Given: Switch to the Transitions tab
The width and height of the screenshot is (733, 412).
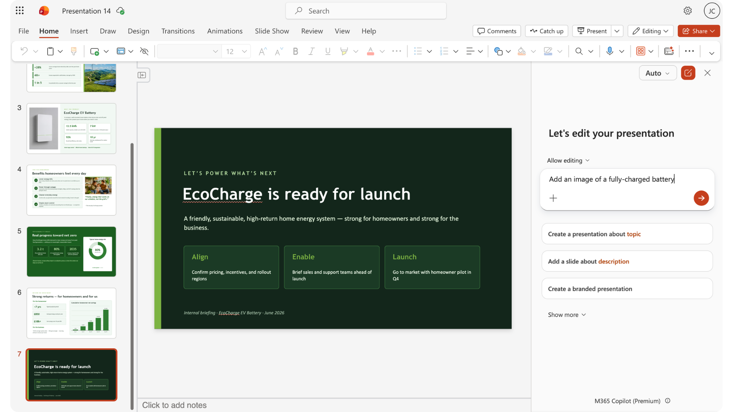Looking at the screenshot, I should (x=178, y=31).
